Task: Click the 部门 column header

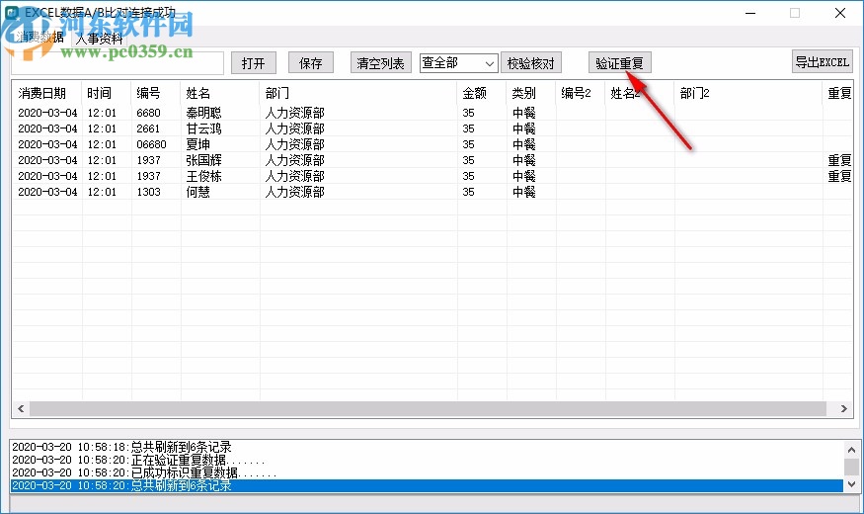Action: pos(358,93)
